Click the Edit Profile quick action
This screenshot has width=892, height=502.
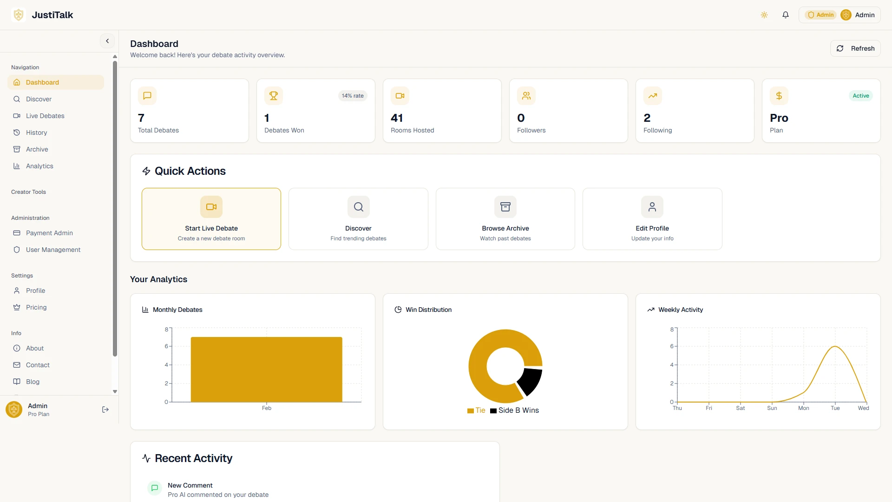(652, 219)
